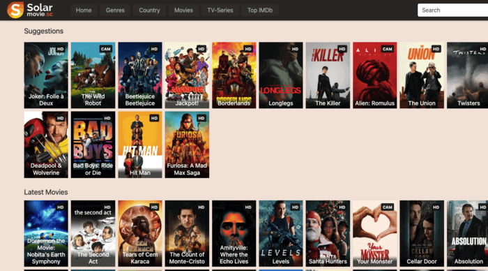Open The Second Act movie poster
488x271 pixels.
pyautogui.click(x=93, y=233)
